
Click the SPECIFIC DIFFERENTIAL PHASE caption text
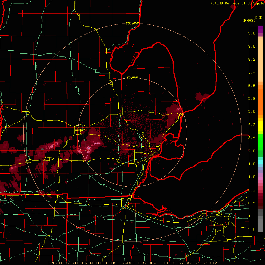point(84,263)
